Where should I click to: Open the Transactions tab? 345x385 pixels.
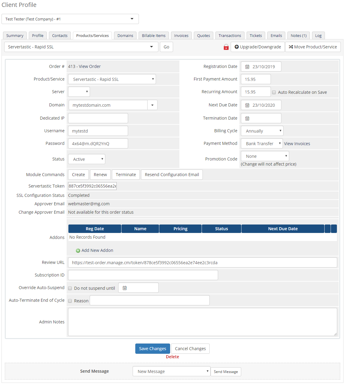click(x=230, y=35)
